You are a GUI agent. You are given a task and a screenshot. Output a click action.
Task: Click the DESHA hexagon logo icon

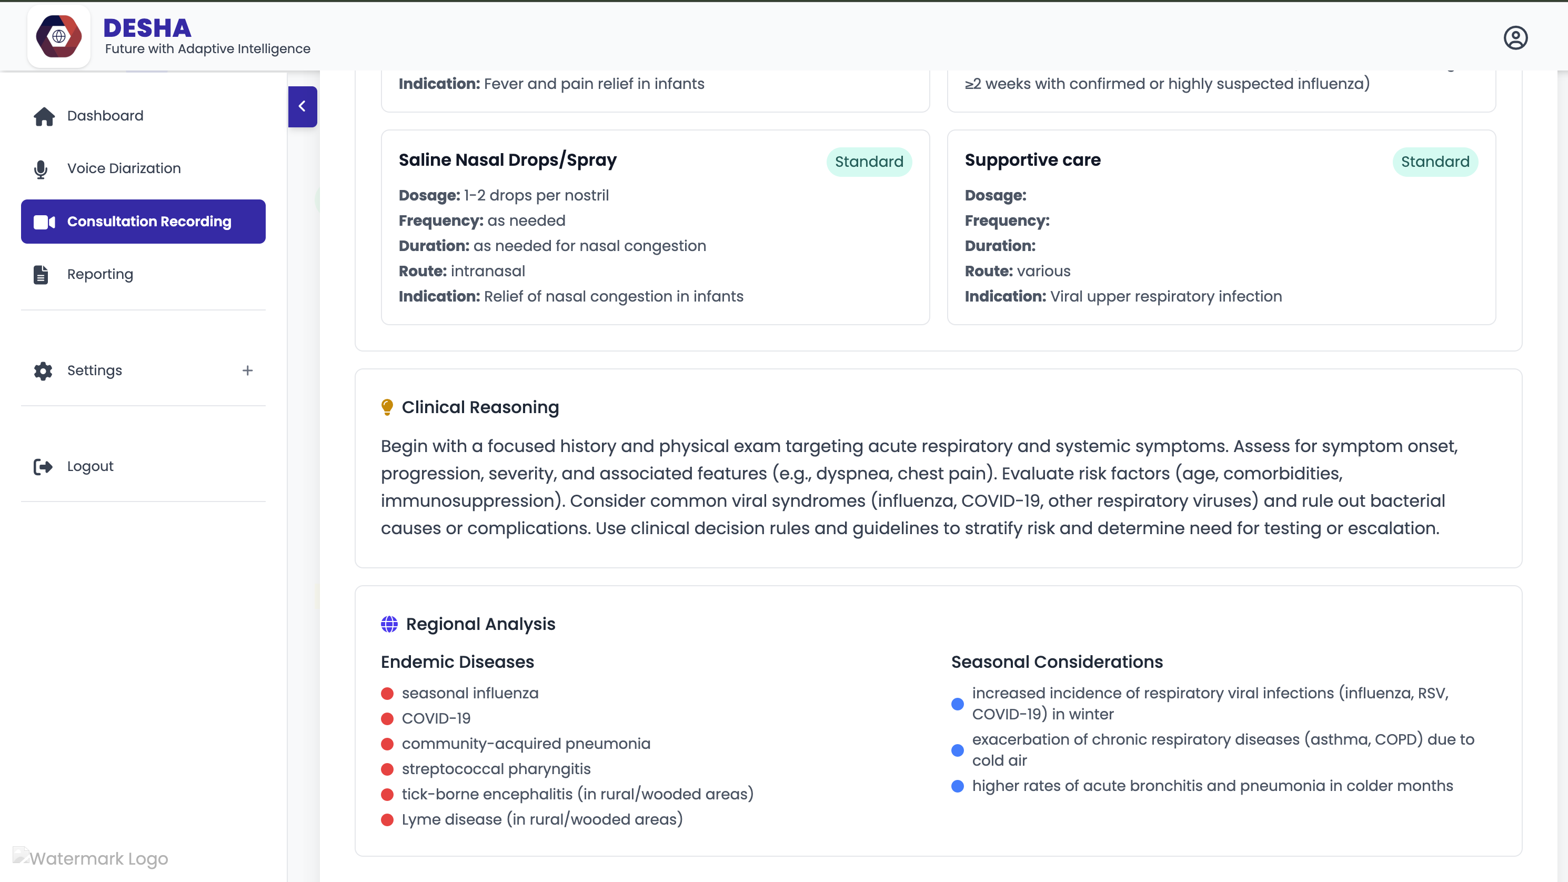[x=58, y=36]
